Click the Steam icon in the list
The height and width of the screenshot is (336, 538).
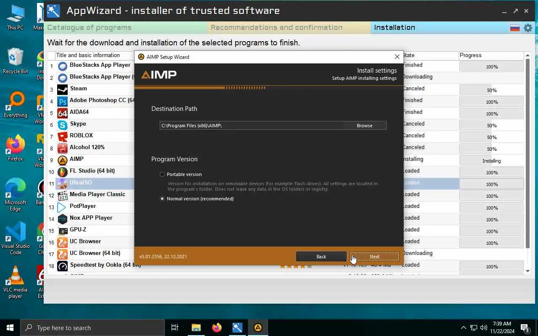click(x=63, y=89)
